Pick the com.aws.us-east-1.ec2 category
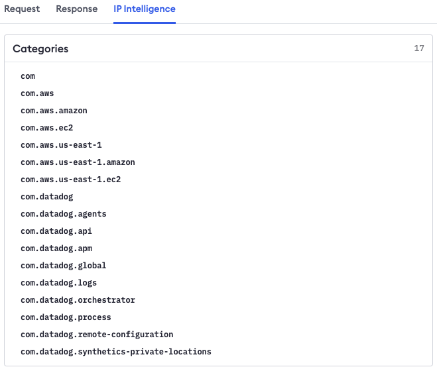 [x=70, y=180]
